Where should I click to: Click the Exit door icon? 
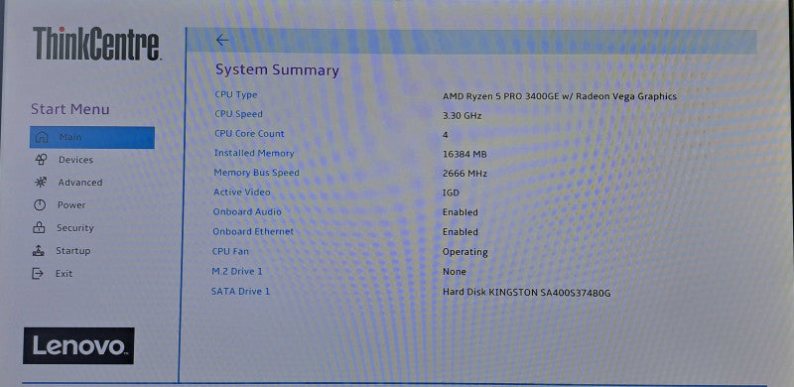(x=38, y=274)
